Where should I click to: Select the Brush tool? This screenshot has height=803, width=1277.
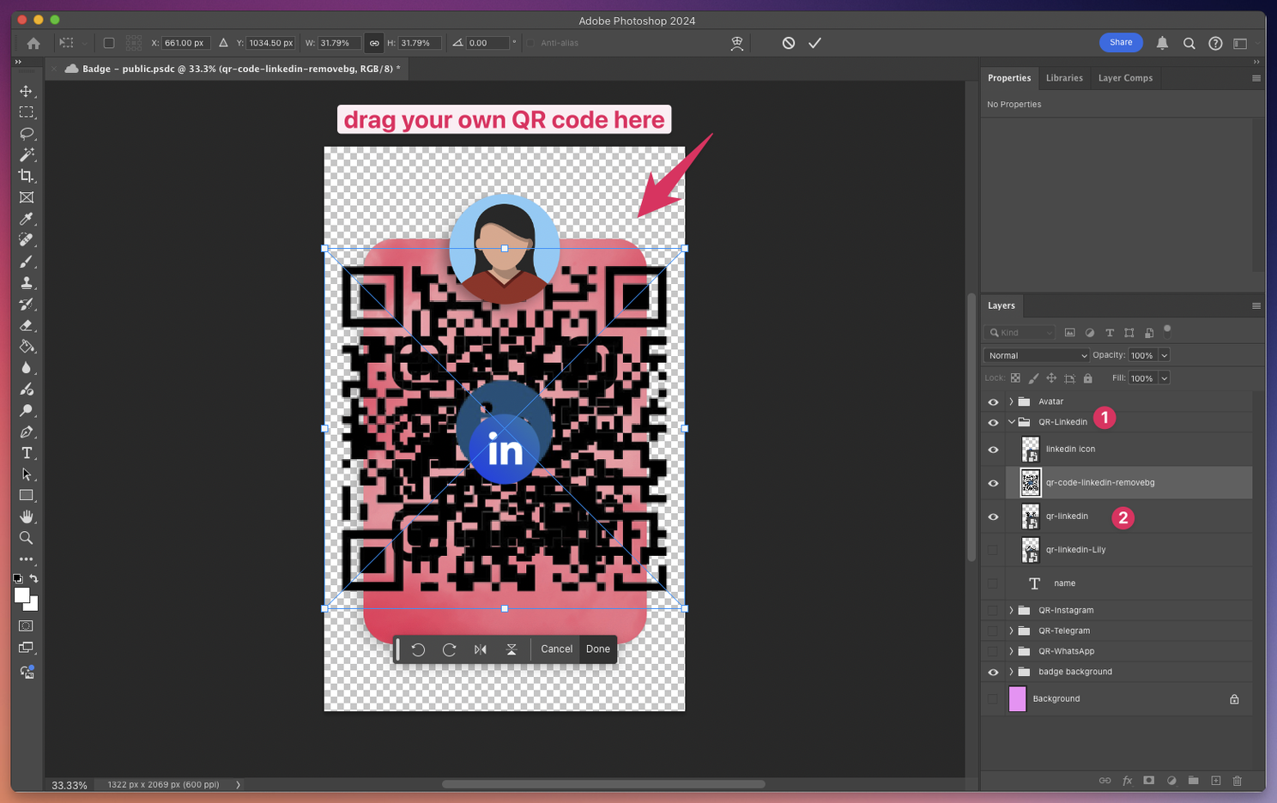(x=27, y=262)
